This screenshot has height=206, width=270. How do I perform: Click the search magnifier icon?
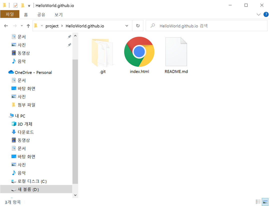pos(152,26)
